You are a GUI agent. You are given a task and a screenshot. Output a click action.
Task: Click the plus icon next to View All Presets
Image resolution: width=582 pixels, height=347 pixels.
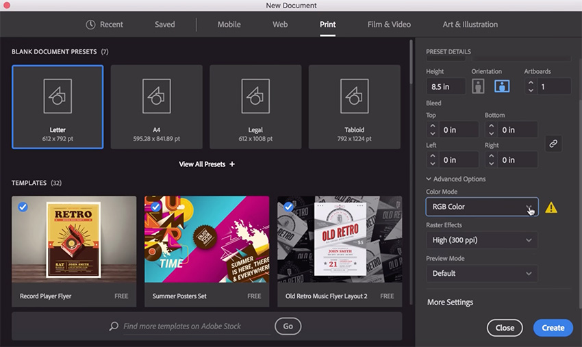coord(232,164)
